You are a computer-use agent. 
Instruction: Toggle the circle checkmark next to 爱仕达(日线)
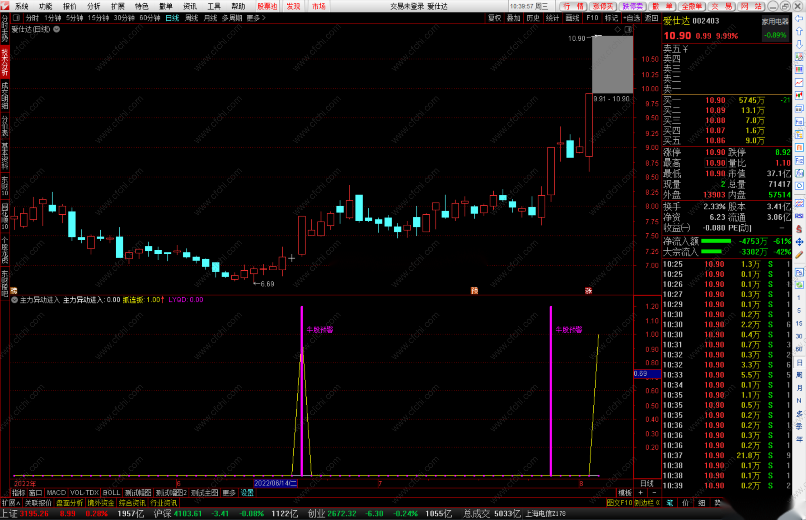pyautogui.click(x=57, y=29)
